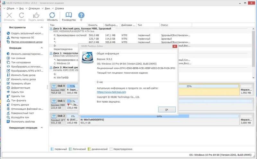This screenshot has height=159, width=257.
Task: Sort by Свободно column header
Action: (112, 25)
